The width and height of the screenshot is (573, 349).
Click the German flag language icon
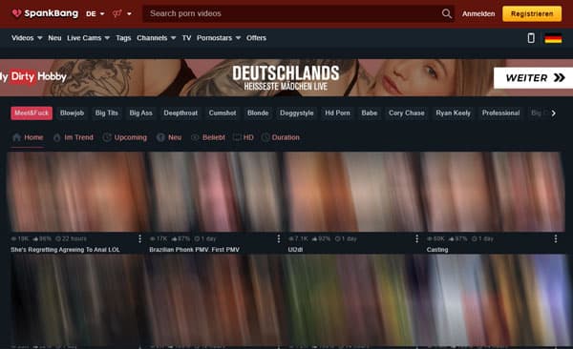click(553, 38)
